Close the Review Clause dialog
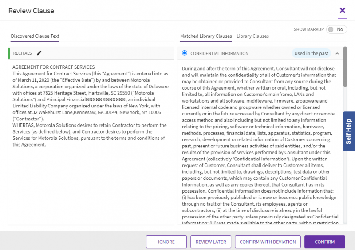Image resolution: width=355 pixels, height=250 pixels. [x=342, y=10]
